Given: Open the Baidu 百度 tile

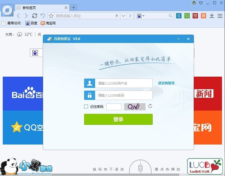Looking at the screenshot, I should point(23,94).
